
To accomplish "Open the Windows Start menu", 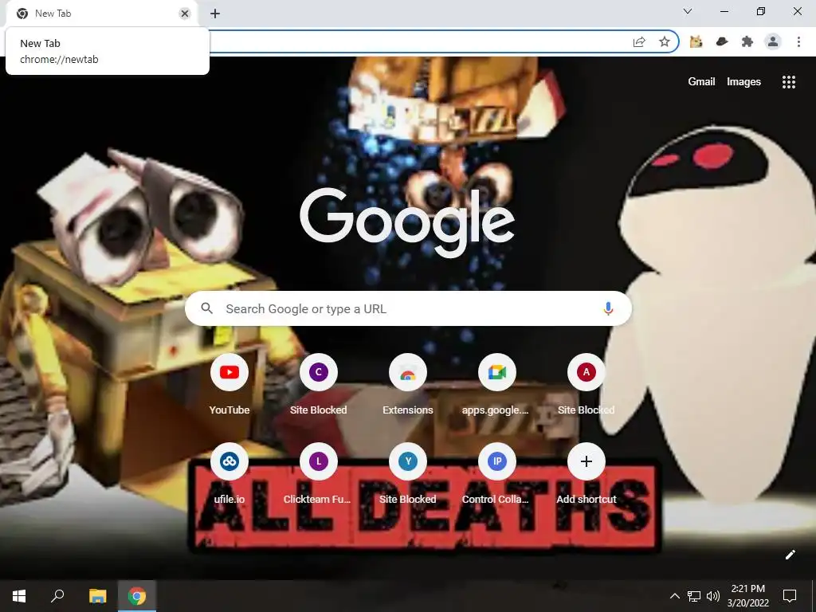I will click(x=19, y=596).
